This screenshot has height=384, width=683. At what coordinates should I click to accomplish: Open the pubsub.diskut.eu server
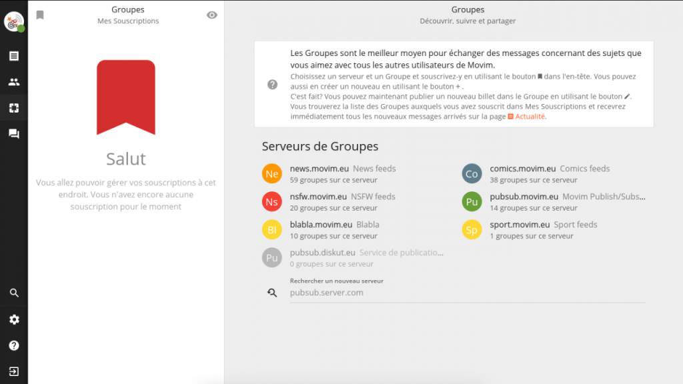[322, 253]
